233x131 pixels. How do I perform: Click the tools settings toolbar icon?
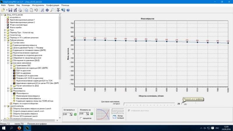click(58, 10)
